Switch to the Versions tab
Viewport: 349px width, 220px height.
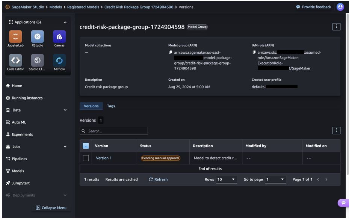click(91, 106)
